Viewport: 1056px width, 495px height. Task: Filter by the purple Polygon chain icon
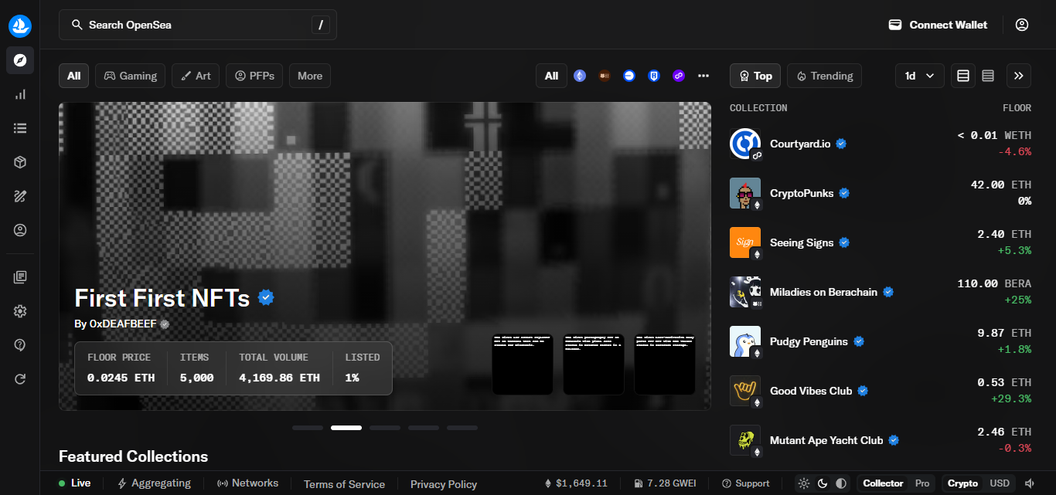click(x=679, y=76)
